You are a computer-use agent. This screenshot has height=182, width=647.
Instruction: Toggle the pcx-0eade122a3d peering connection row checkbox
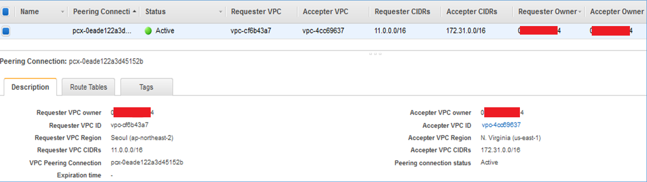point(6,31)
